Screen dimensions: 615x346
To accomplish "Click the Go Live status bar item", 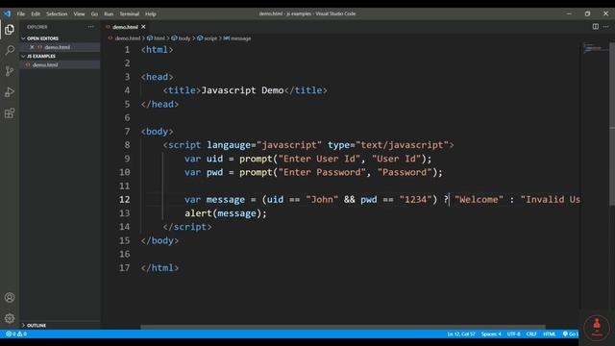I will (570, 334).
